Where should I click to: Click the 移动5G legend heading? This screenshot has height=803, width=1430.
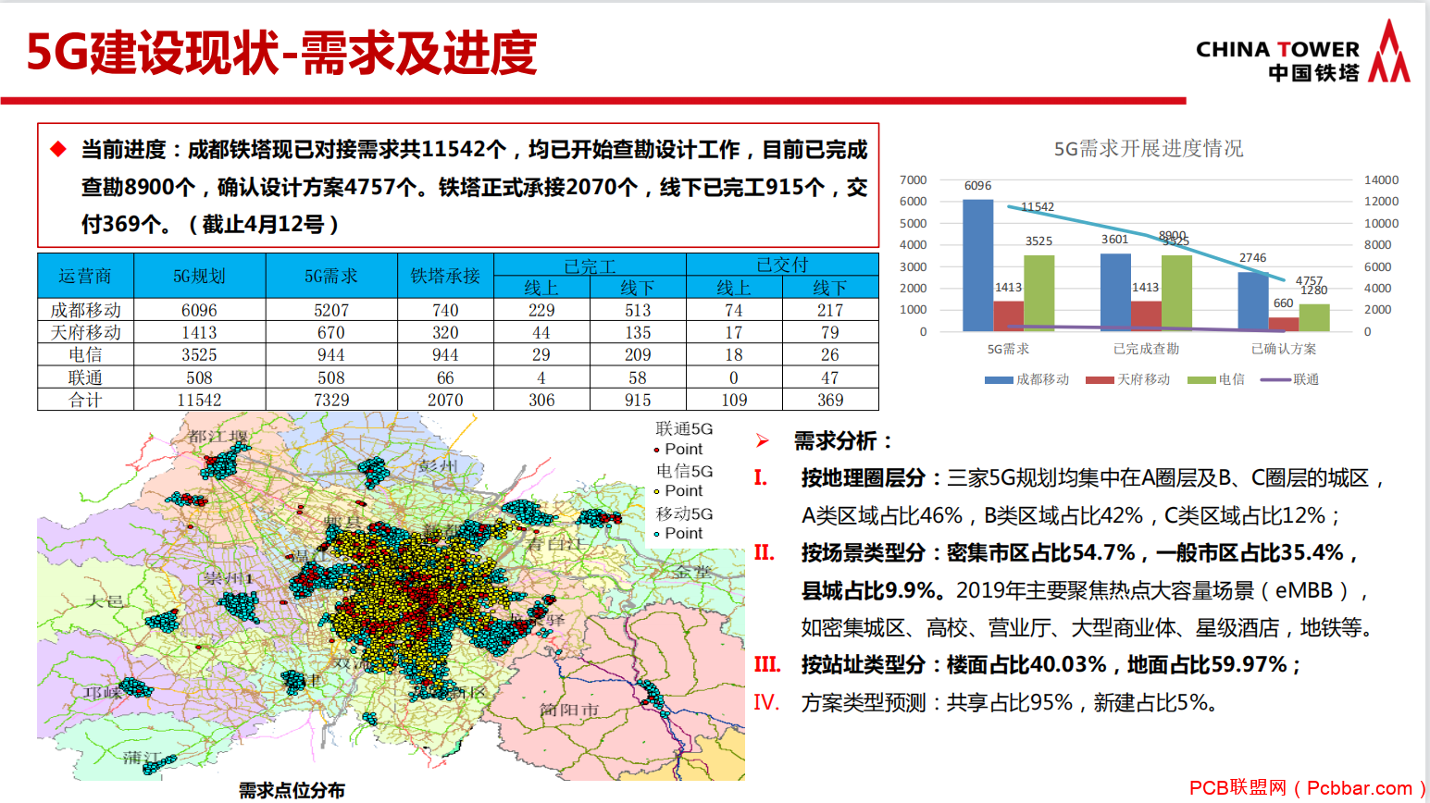684,513
